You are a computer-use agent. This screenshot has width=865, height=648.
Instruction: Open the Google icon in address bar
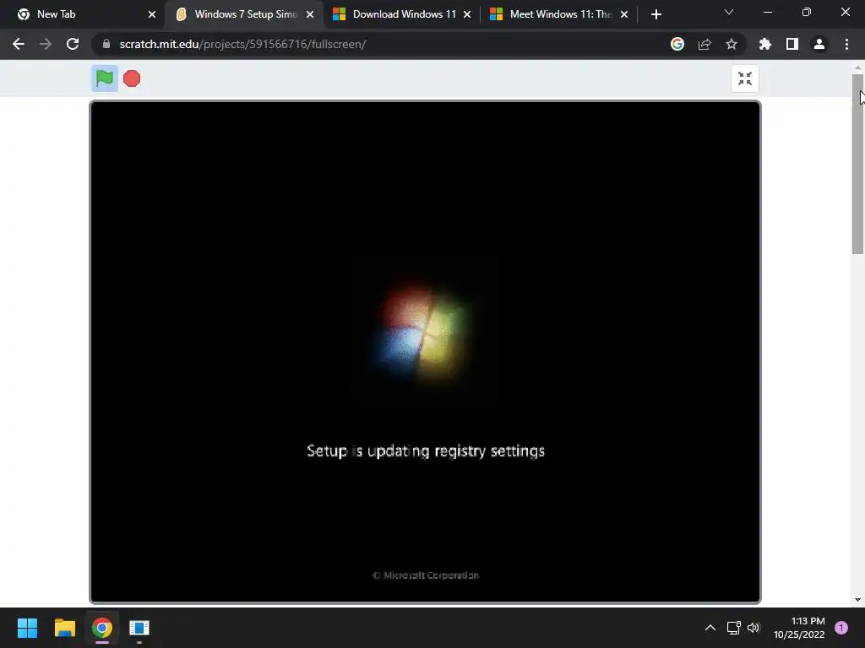tap(677, 44)
